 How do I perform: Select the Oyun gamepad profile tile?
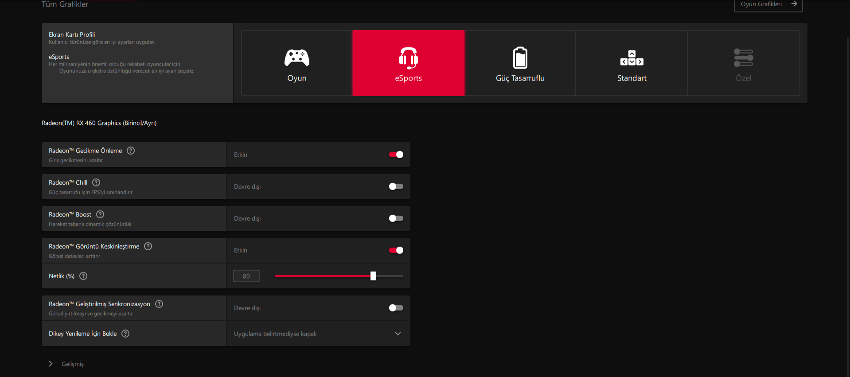pos(296,63)
